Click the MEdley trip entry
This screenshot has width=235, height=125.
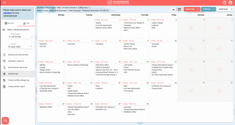(42, 65)
